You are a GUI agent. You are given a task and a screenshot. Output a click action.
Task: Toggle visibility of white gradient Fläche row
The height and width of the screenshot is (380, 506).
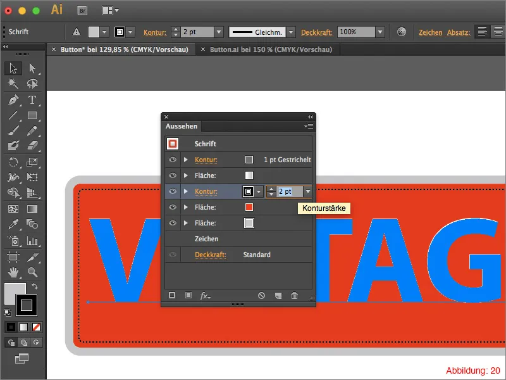173,175
